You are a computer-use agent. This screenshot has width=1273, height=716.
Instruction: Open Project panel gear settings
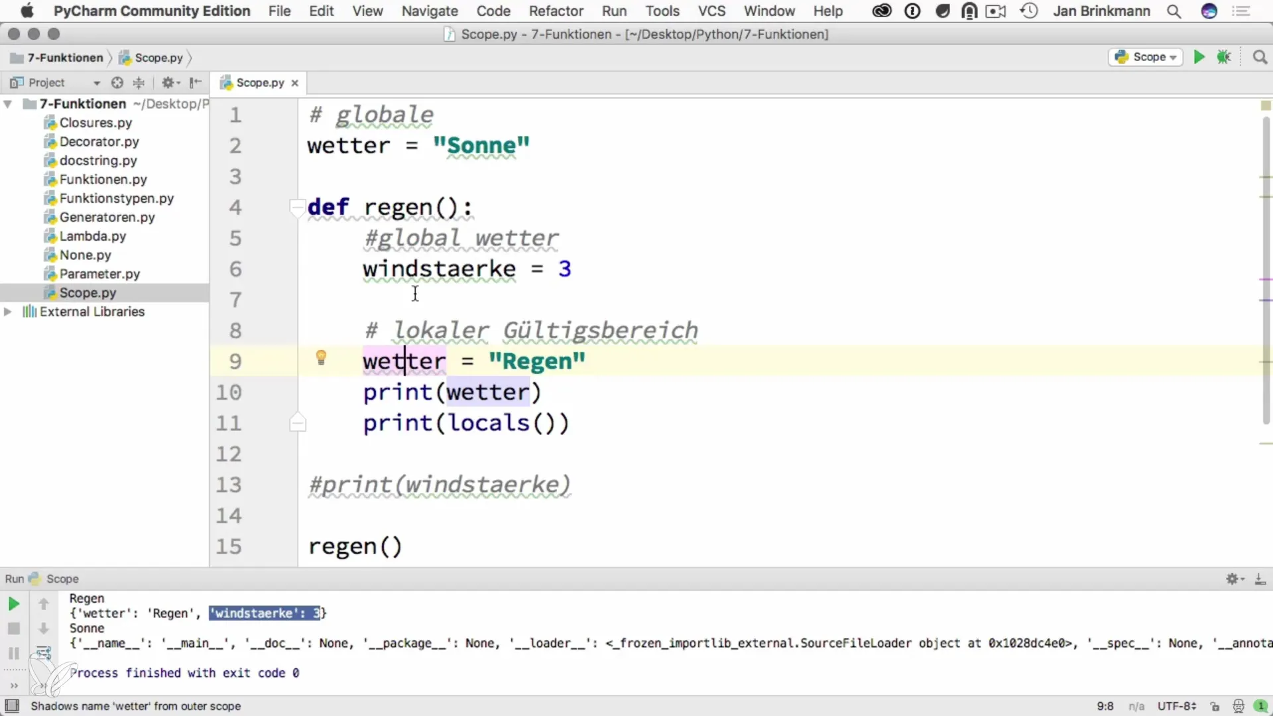171,82
